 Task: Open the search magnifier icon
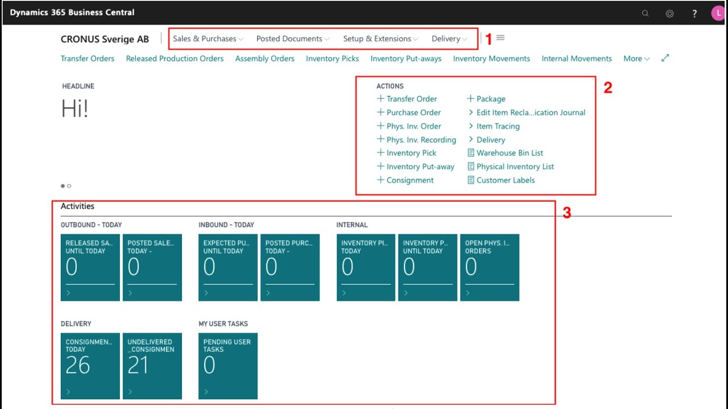pos(645,13)
